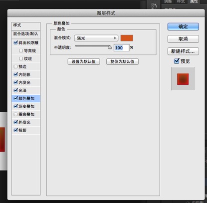Click the 确定 confirm button
207x203 pixels.
[183, 26]
